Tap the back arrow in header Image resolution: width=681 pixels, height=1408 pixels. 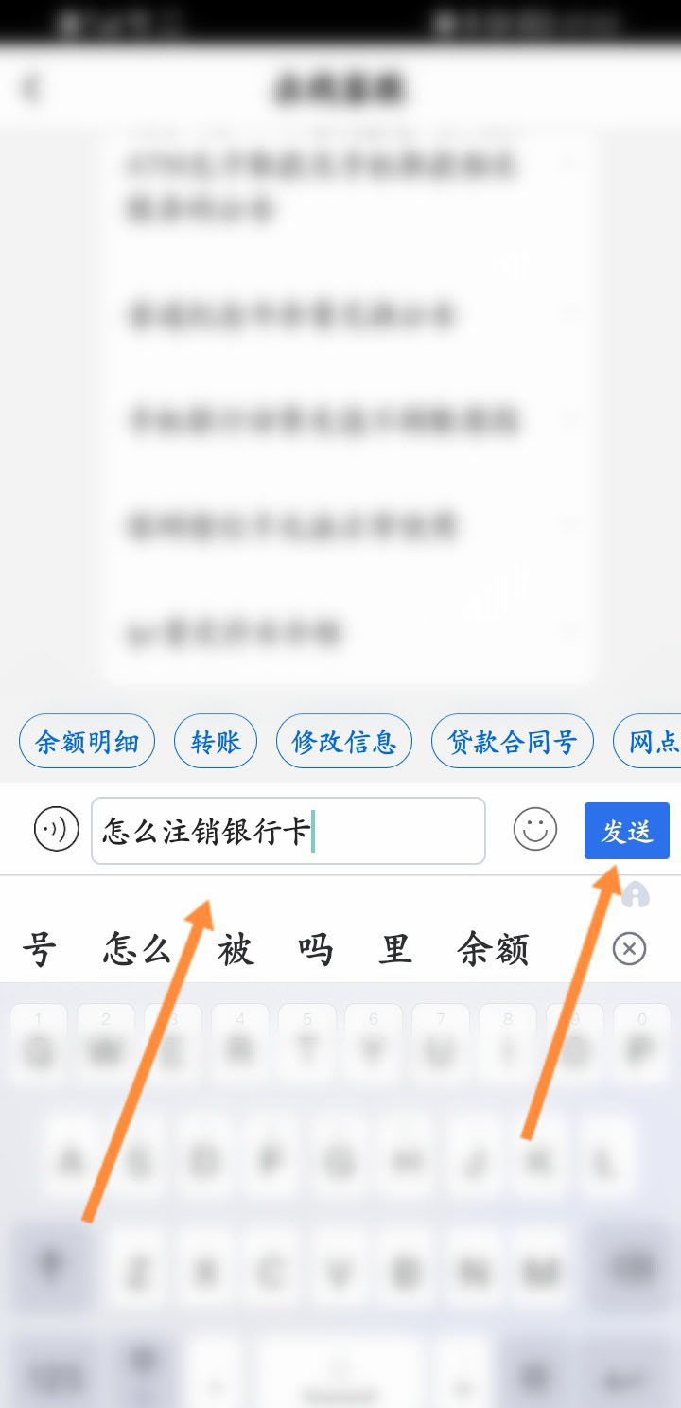[32, 89]
